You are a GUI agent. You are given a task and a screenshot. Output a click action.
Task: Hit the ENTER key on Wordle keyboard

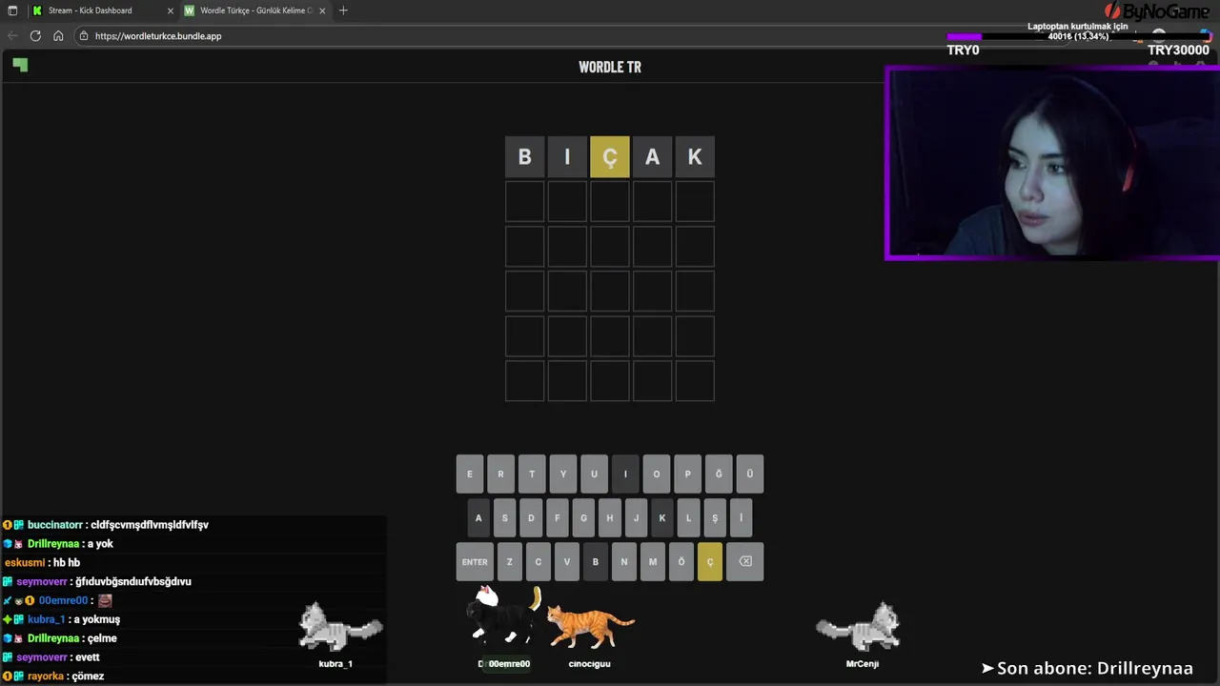coord(475,561)
